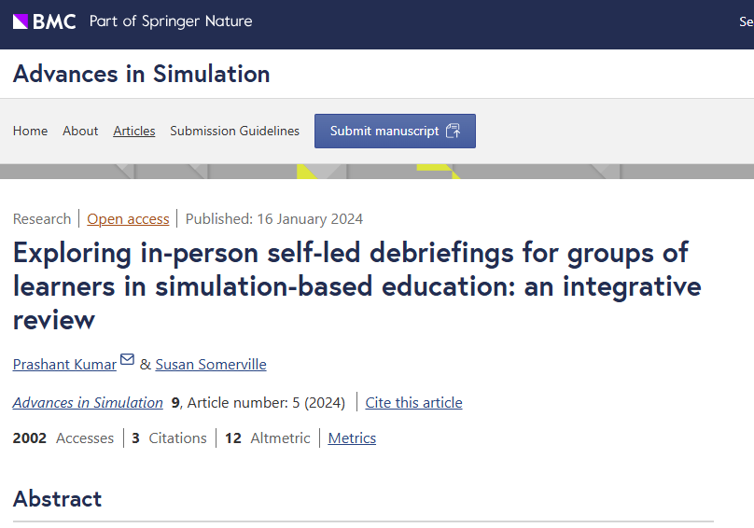Open author Prashant Kumar link
Screen dimensions: 754x528
tap(64, 365)
